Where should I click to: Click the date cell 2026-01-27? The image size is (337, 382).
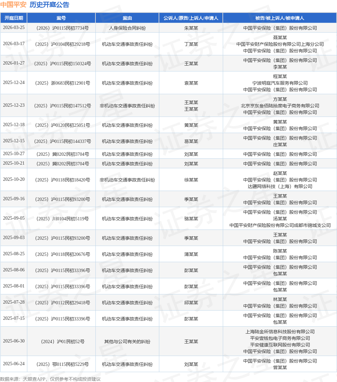13,63
